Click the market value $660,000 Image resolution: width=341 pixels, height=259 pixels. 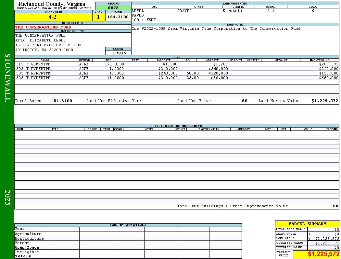click(x=329, y=78)
